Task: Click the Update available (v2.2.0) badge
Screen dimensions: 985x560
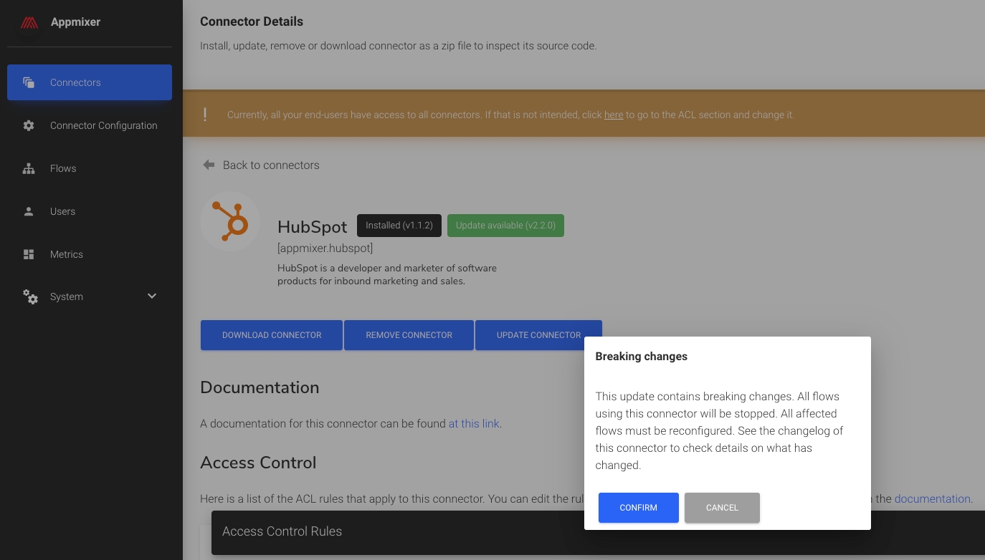Action: 505,225
